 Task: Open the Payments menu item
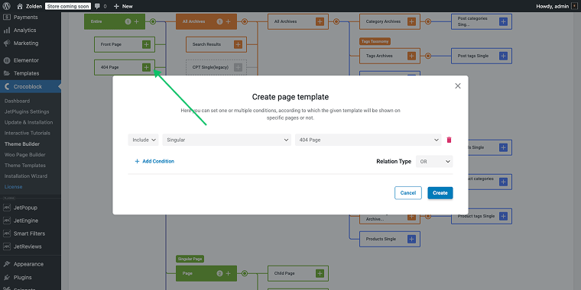tap(31, 17)
